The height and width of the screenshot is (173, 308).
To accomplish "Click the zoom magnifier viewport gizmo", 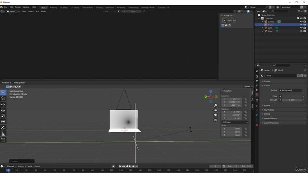I will (x=215, y=106).
